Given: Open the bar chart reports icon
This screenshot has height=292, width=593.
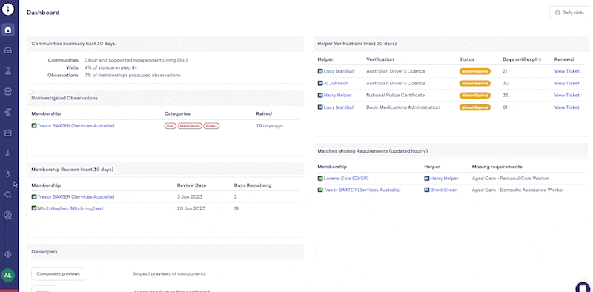Looking at the screenshot, I should click(x=8, y=153).
